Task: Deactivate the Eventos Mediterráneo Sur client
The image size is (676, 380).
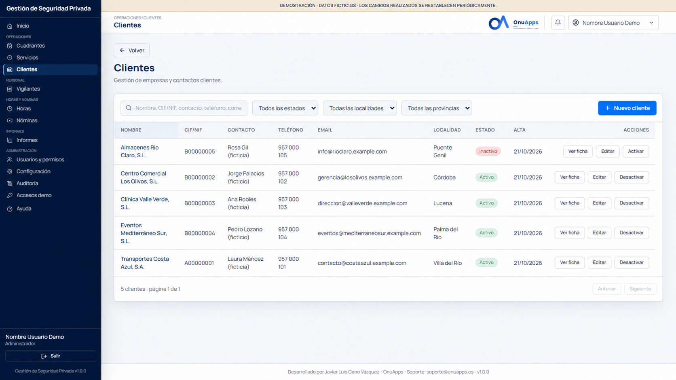Action: (x=632, y=233)
